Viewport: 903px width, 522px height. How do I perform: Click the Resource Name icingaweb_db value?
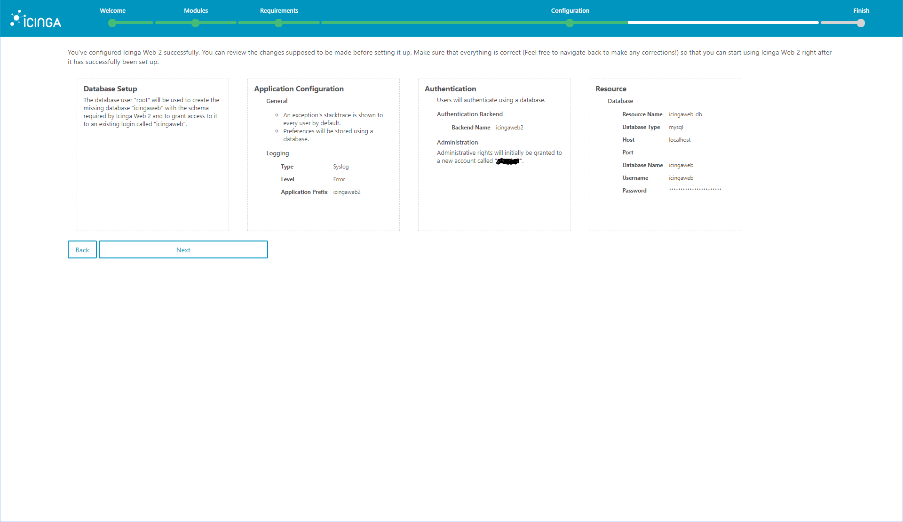[x=685, y=114]
